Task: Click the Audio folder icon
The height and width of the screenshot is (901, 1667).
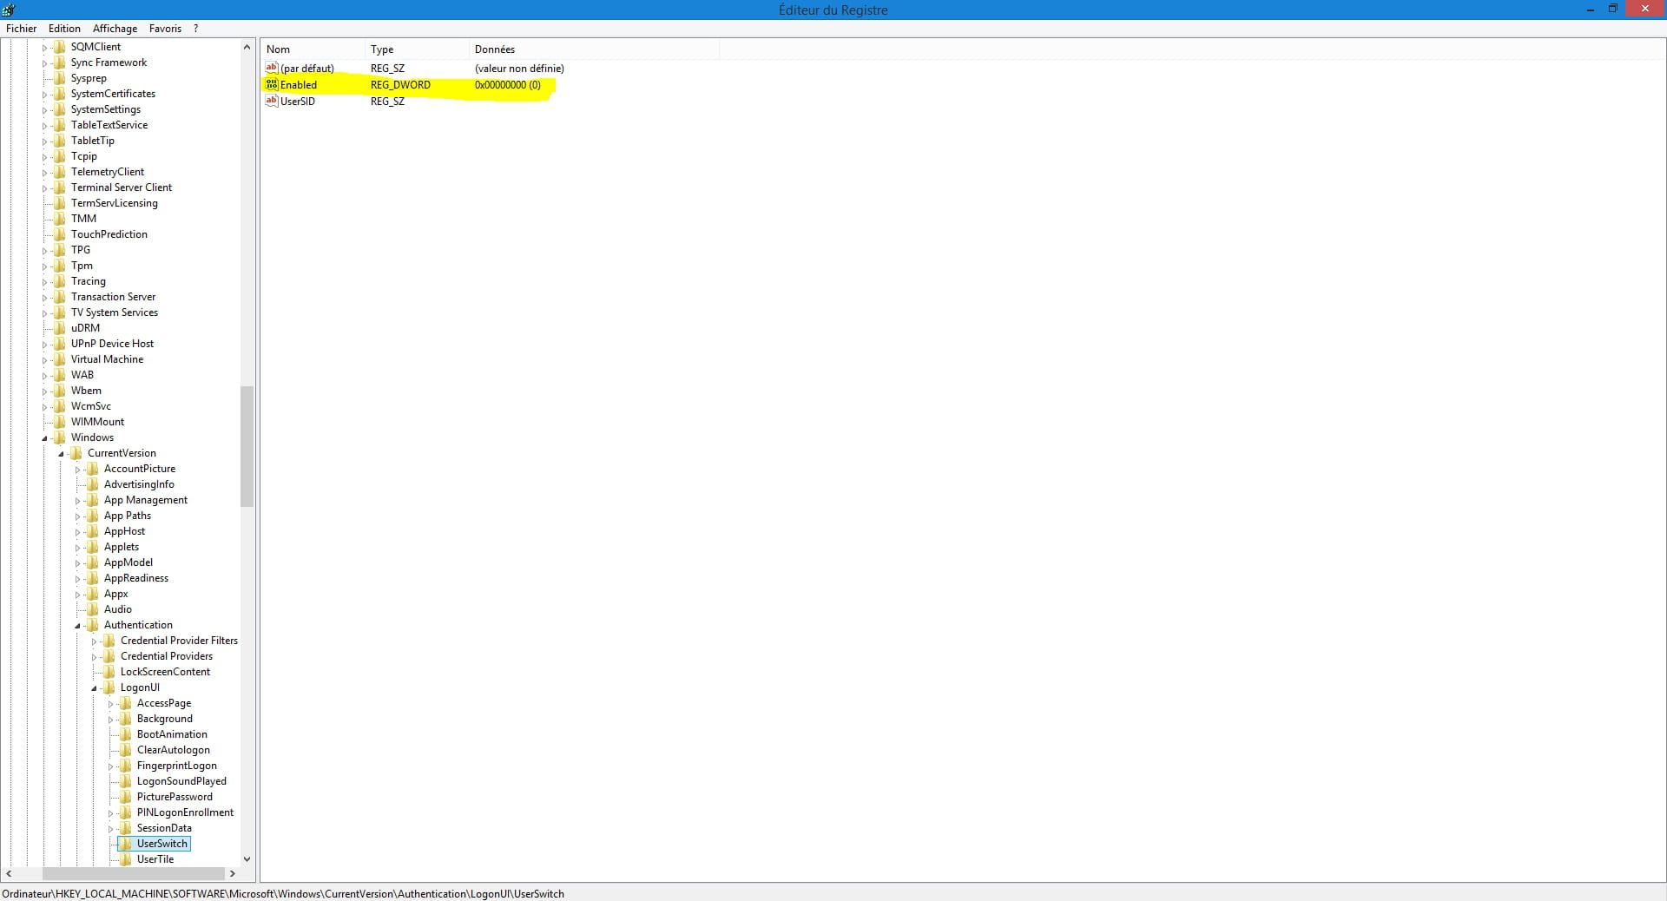Action: [92, 609]
